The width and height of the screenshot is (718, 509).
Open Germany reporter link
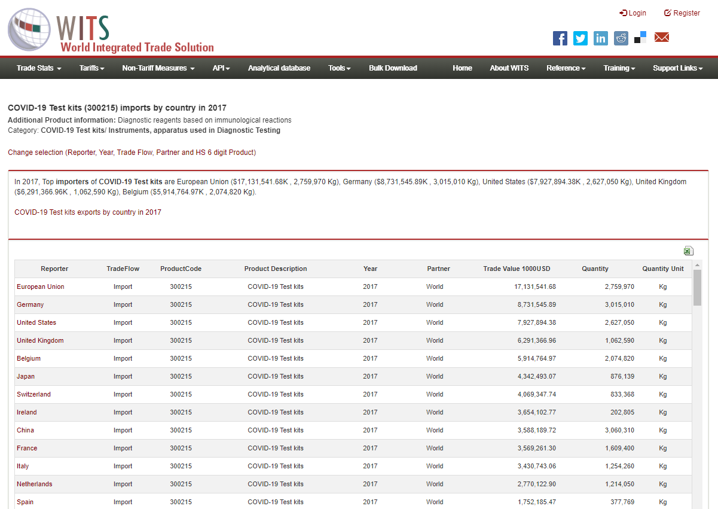(30, 304)
